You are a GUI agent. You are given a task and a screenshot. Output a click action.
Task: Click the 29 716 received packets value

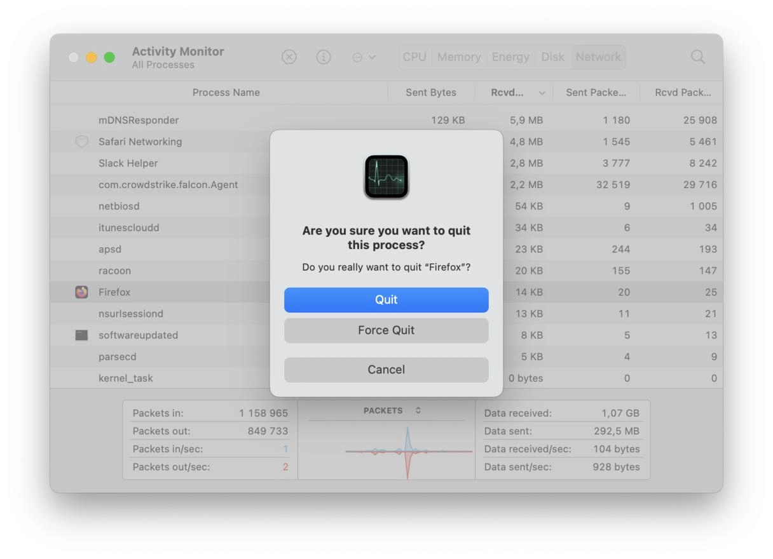tap(699, 185)
